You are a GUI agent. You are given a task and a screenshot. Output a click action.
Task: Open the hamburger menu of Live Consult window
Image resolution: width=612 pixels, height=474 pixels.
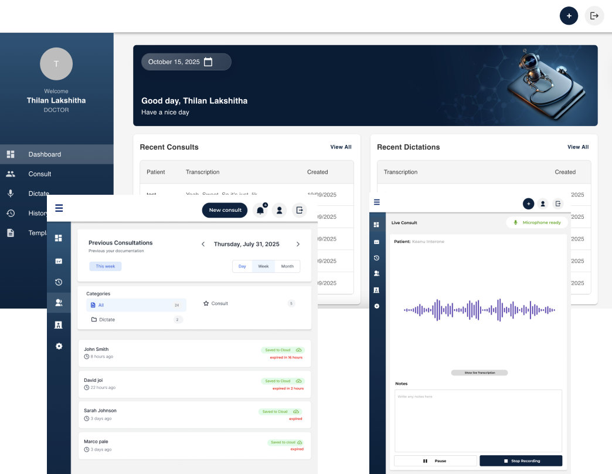[376, 202]
